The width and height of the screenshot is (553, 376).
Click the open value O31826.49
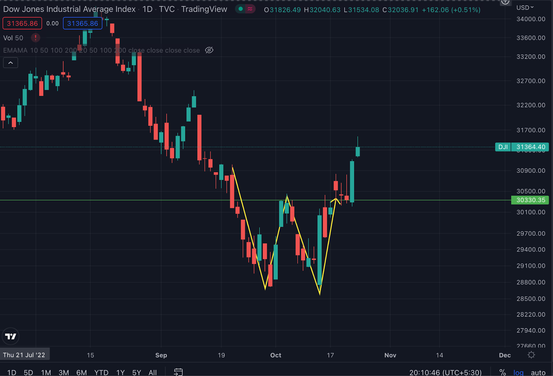pos(282,10)
